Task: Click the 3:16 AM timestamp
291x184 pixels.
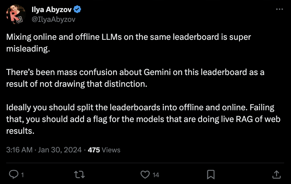Action: click(19, 150)
